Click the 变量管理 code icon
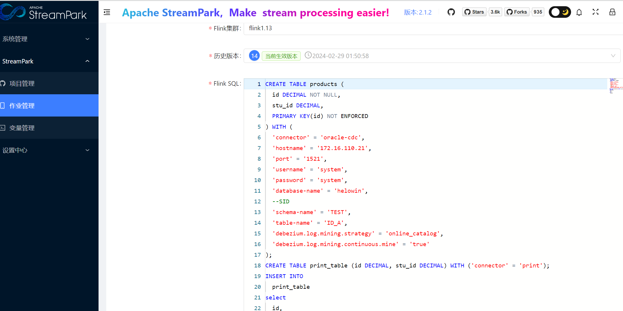Image resolution: width=623 pixels, height=311 pixels. [x=3, y=128]
